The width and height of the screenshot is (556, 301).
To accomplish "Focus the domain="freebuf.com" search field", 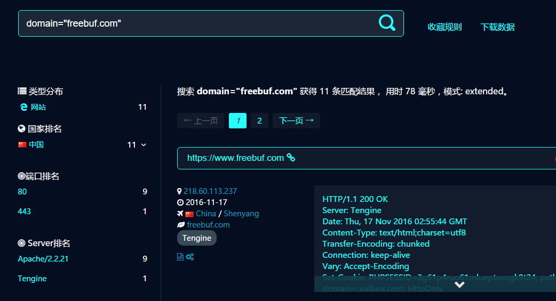I will click(211, 23).
